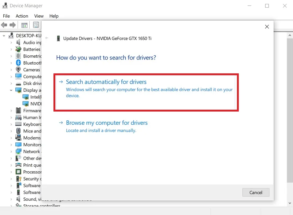The width and height of the screenshot is (293, 215).
Task: Open the Help menu
Action: coord(54,16)
